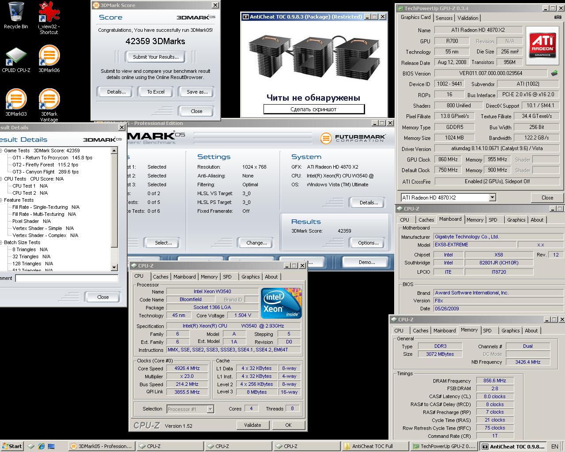The width and height of the screenshot is (565, 452).
Task: Open the CPUID CPU-Z desktop icon
Action: coord(16,60)
